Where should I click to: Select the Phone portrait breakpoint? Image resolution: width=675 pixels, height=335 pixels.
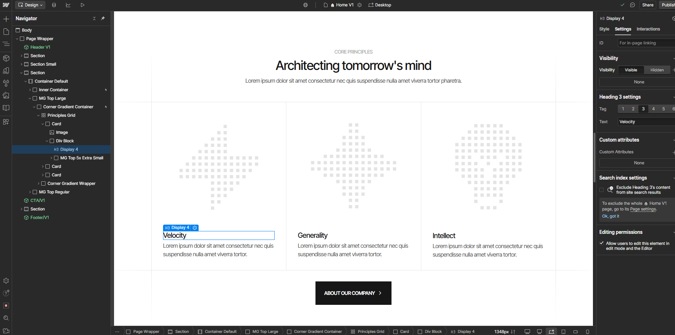[587, 331]
